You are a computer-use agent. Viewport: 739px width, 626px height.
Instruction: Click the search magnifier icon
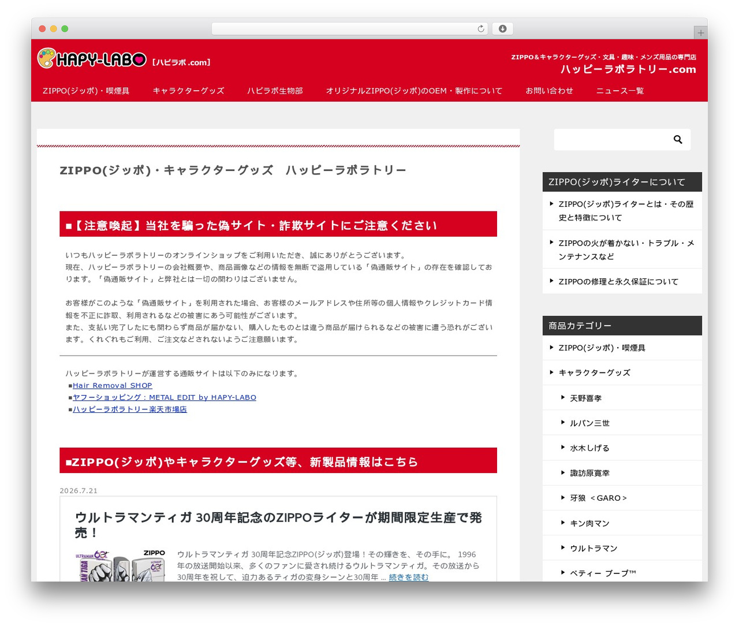(x=678, y=139)
